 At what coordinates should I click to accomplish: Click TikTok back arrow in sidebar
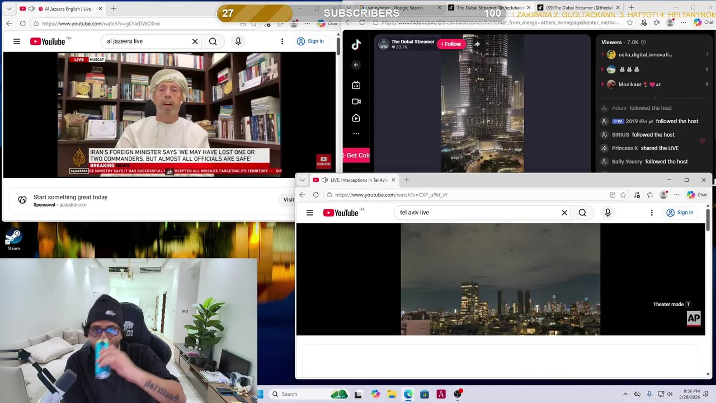(x=356, y=65)
